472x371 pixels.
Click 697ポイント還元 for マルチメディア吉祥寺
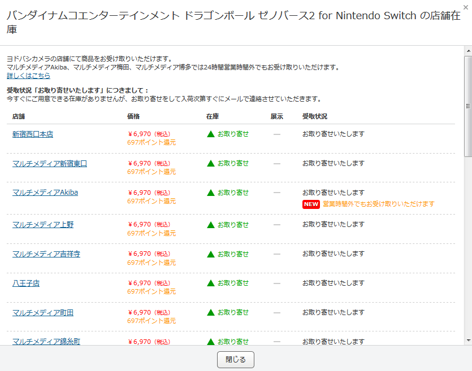(x=151, y=263)
